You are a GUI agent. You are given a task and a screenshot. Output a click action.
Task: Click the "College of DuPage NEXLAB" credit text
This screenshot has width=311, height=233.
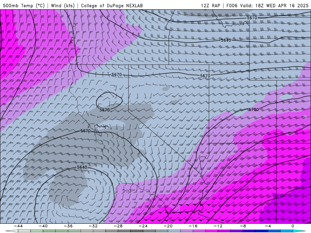point(112,5)
